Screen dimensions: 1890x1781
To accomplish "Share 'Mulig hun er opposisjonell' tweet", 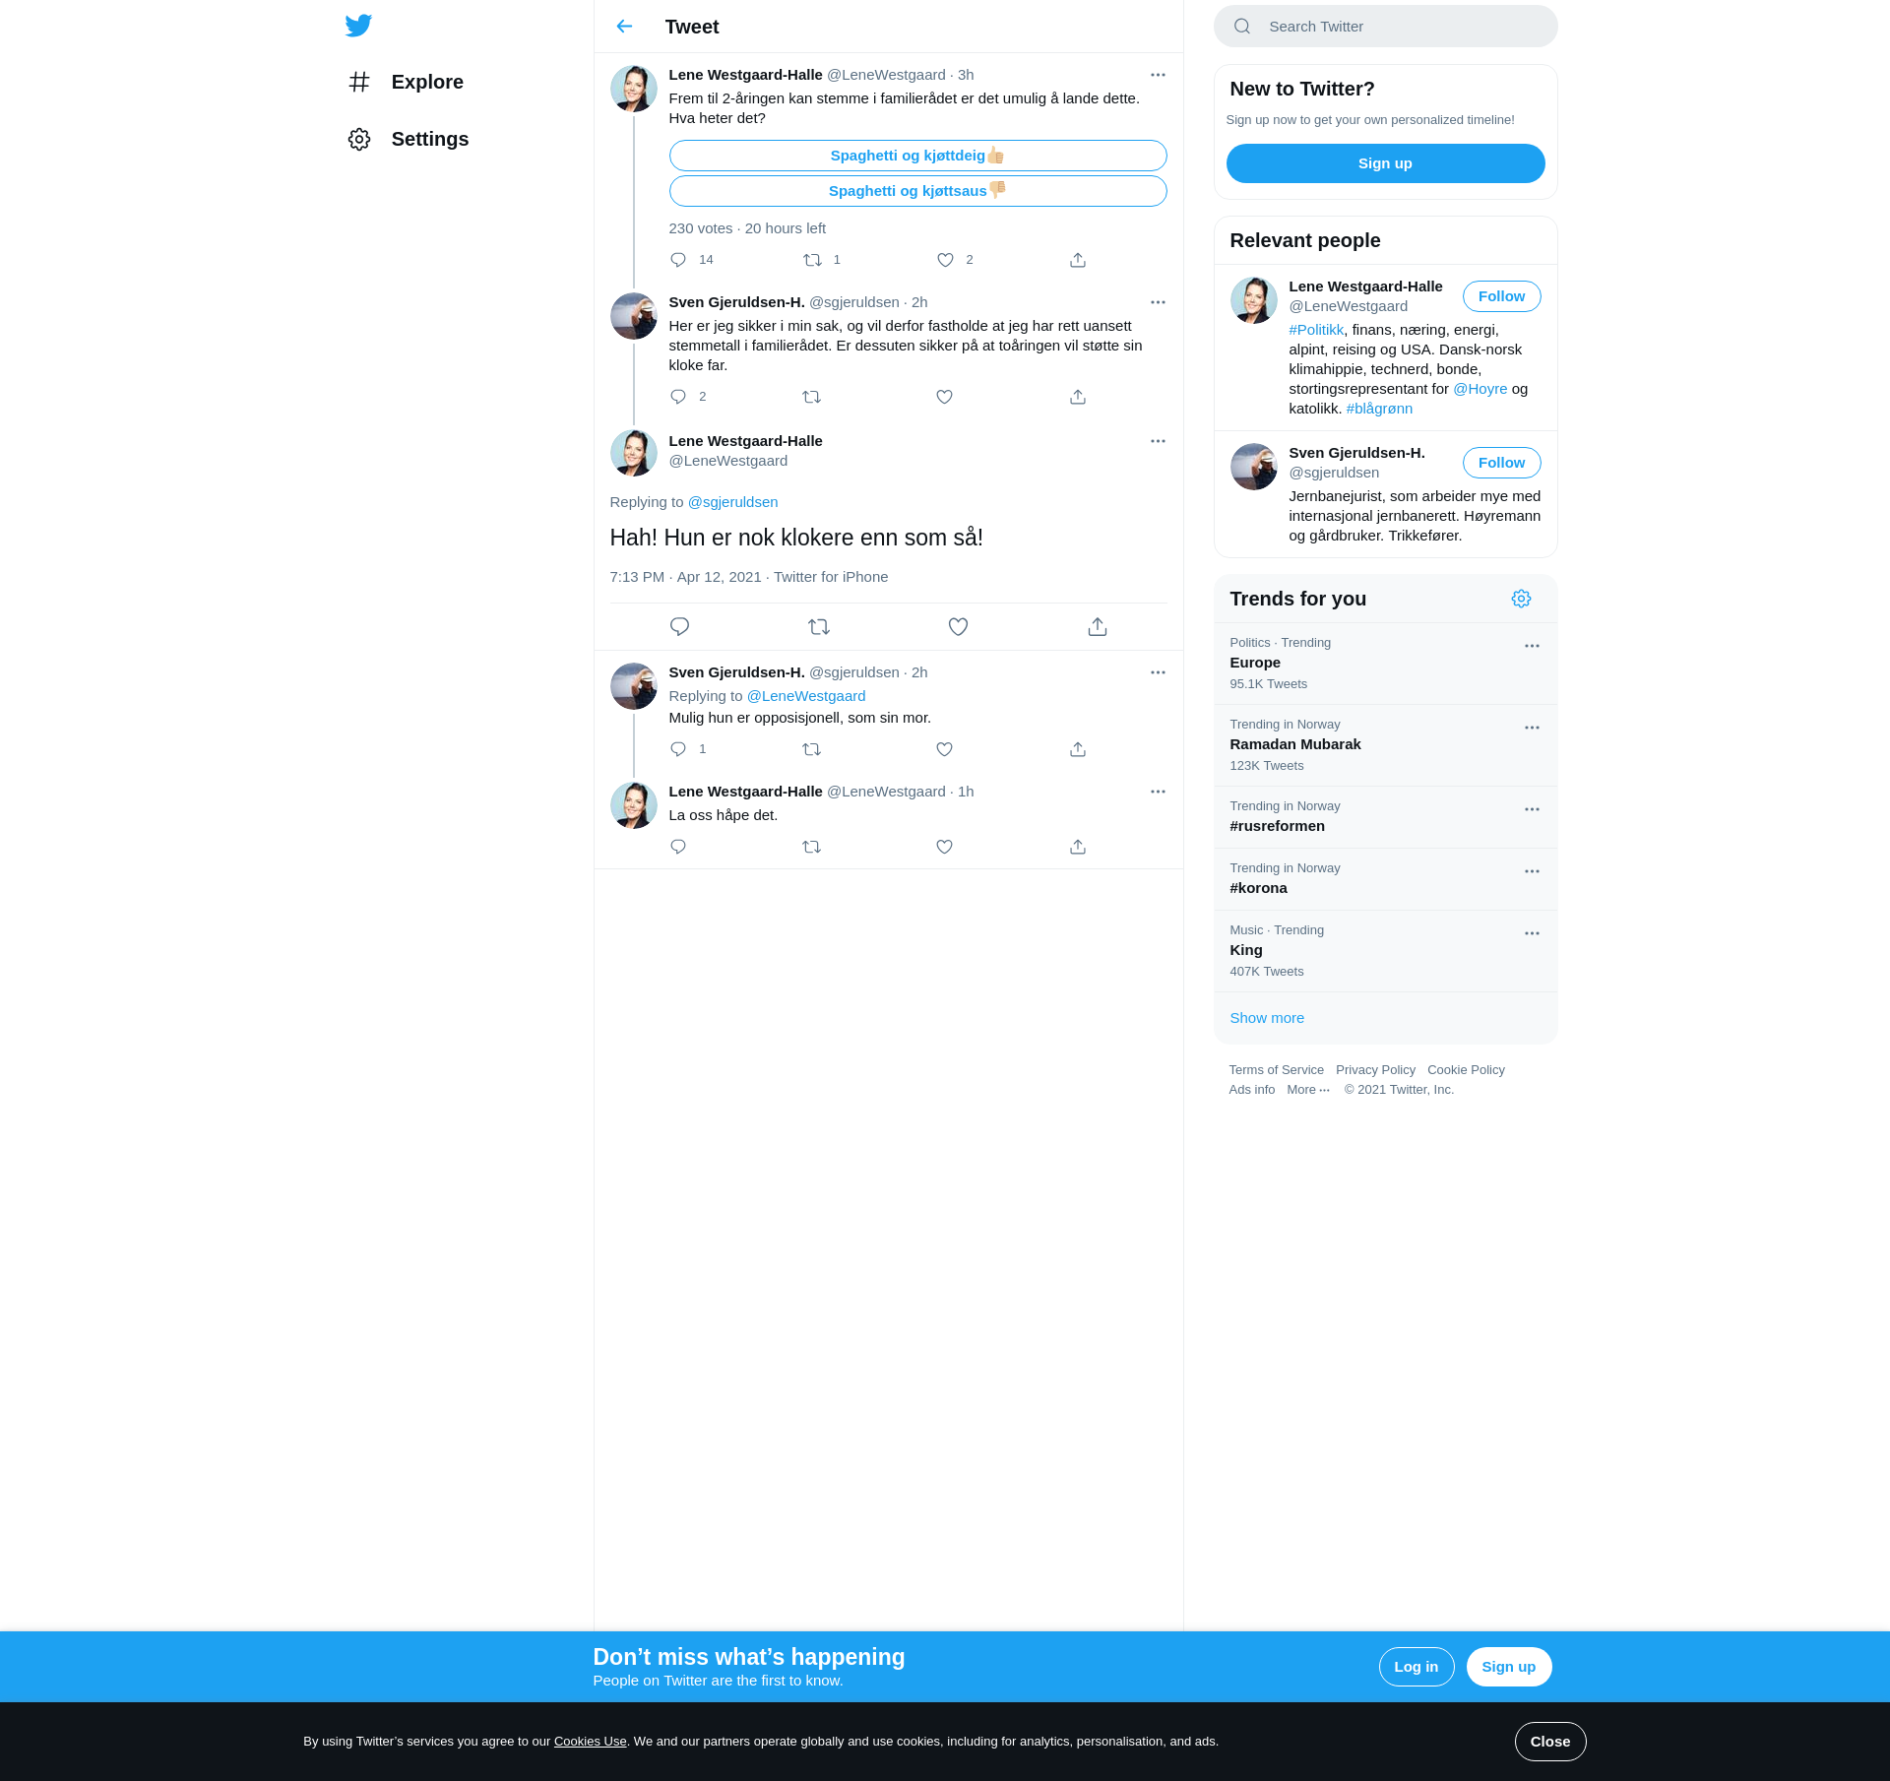I will pos(1078,749).
